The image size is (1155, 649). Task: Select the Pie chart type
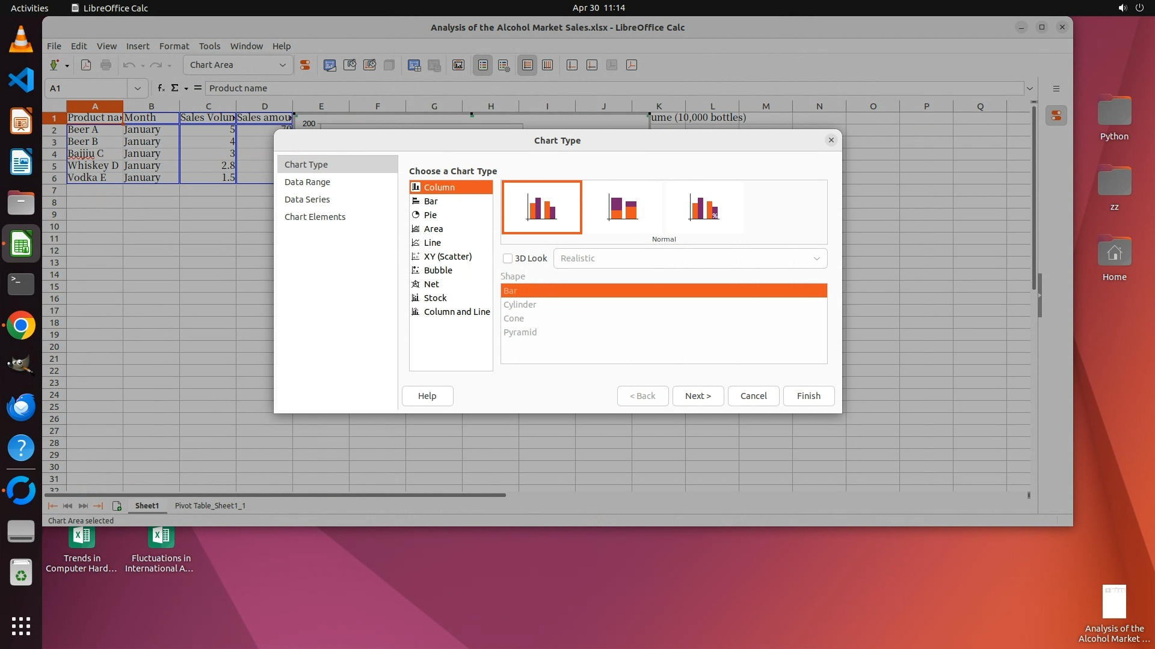pos(430,215)
